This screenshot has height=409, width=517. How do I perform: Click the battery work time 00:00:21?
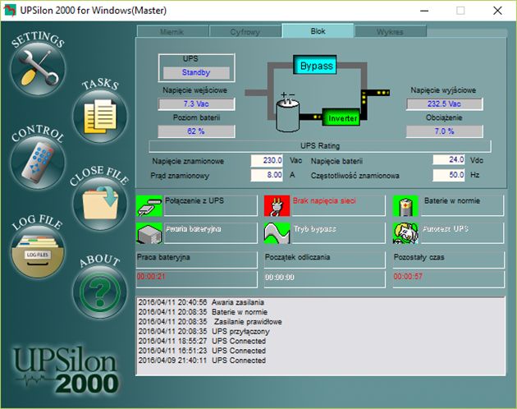(x=151, y=276)
